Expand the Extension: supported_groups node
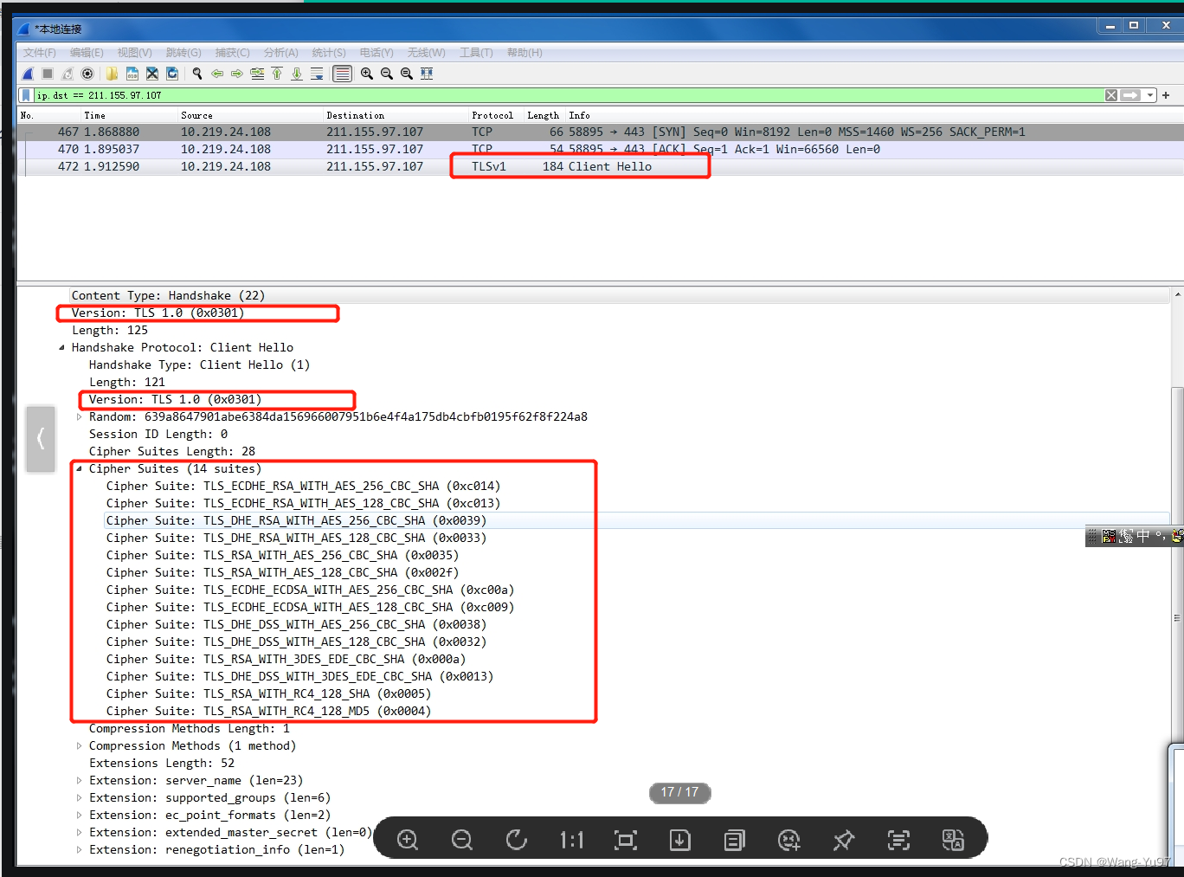The image size is (1184, 877). coord(79,798)
